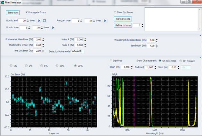Click Step 0.10 field
This screenshot has width=202, height=136.
click(x=173, y=67)
